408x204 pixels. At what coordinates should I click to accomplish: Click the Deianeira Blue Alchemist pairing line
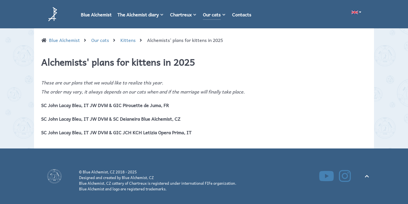click(x=111, y=119)
